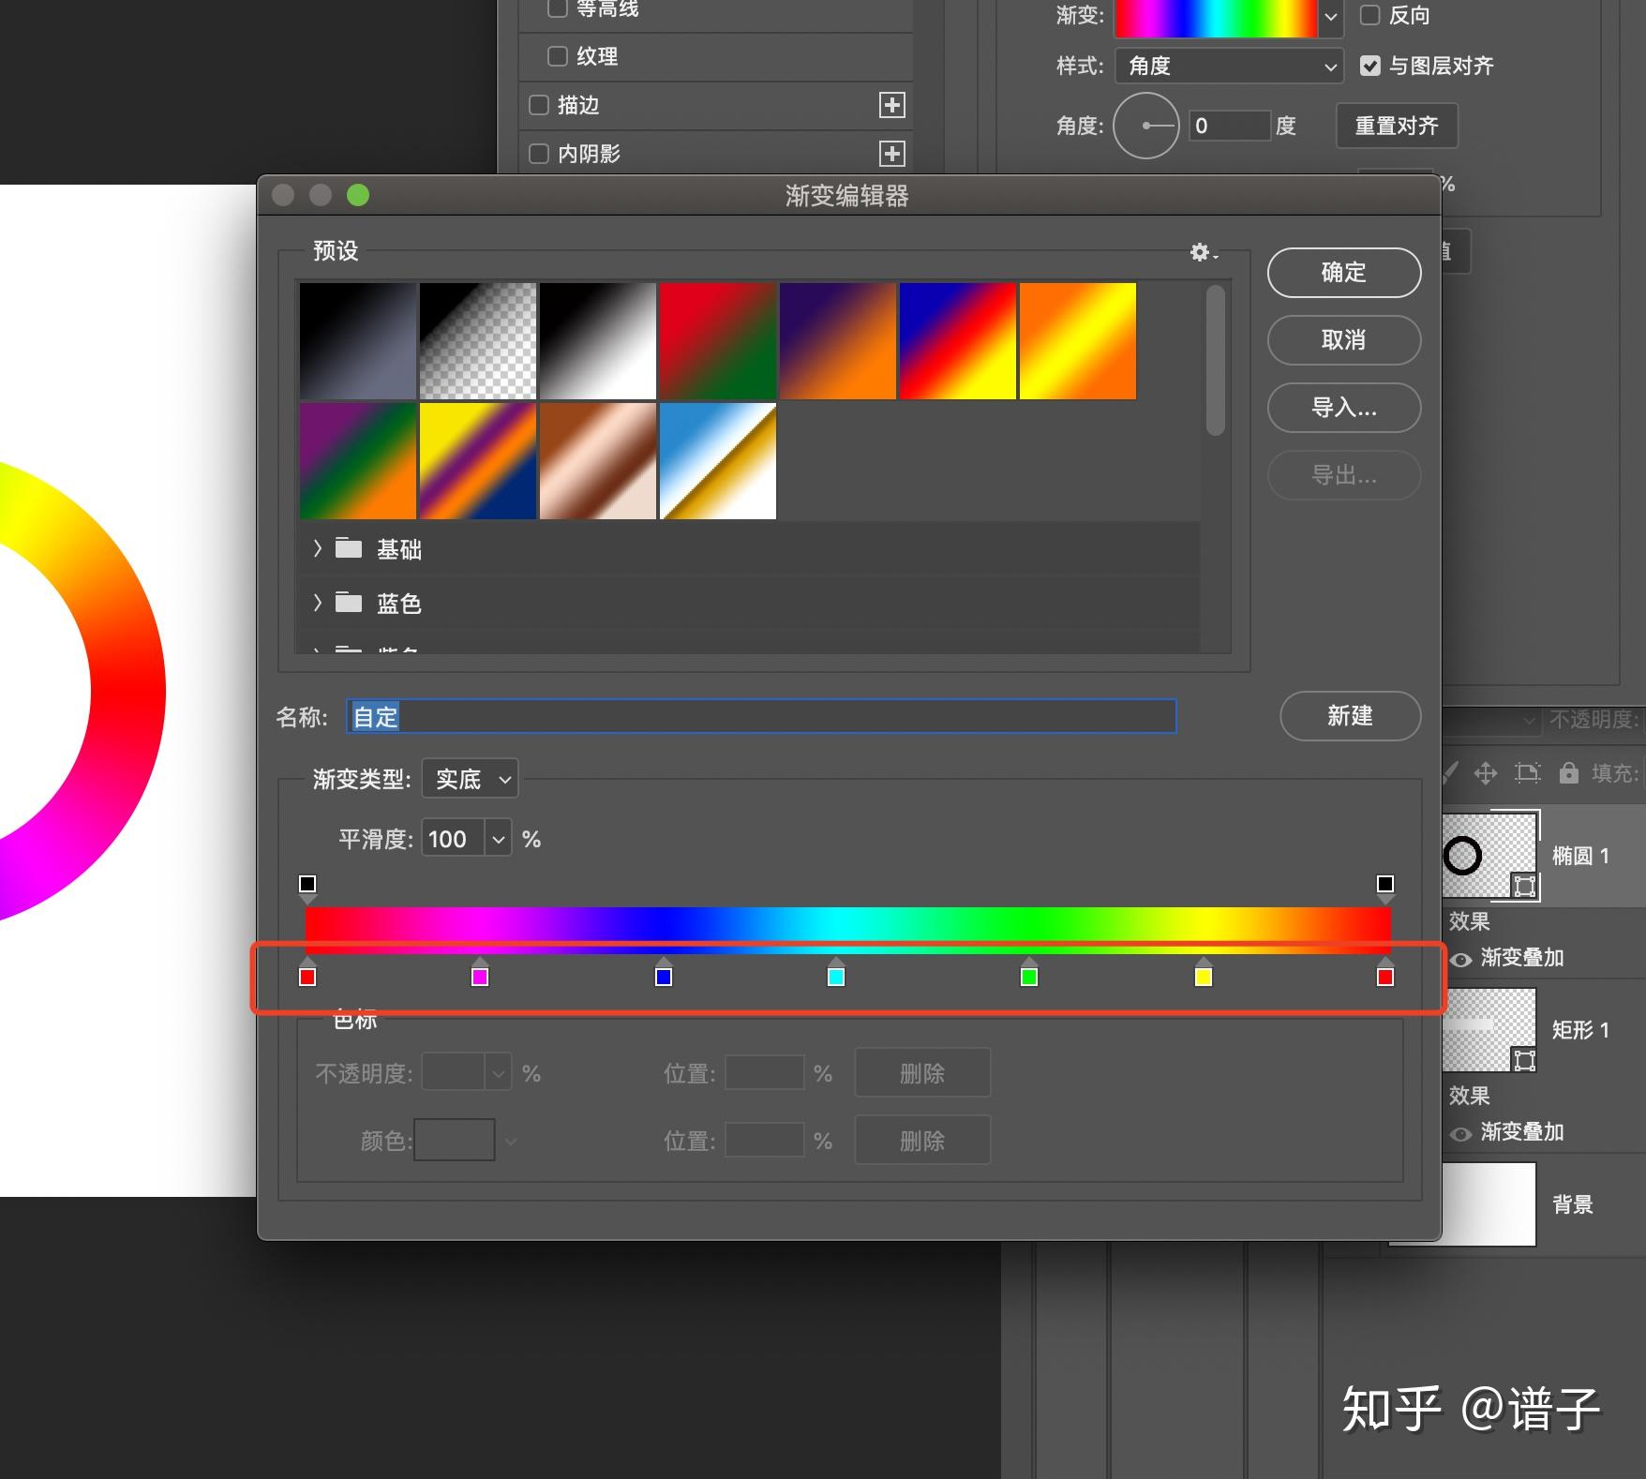This screenshot has height=1479, width=1646.
Task: Uncheck Align with Layer (与图层对齐)
Action: pyautogui.click(x=1370, y=66)
